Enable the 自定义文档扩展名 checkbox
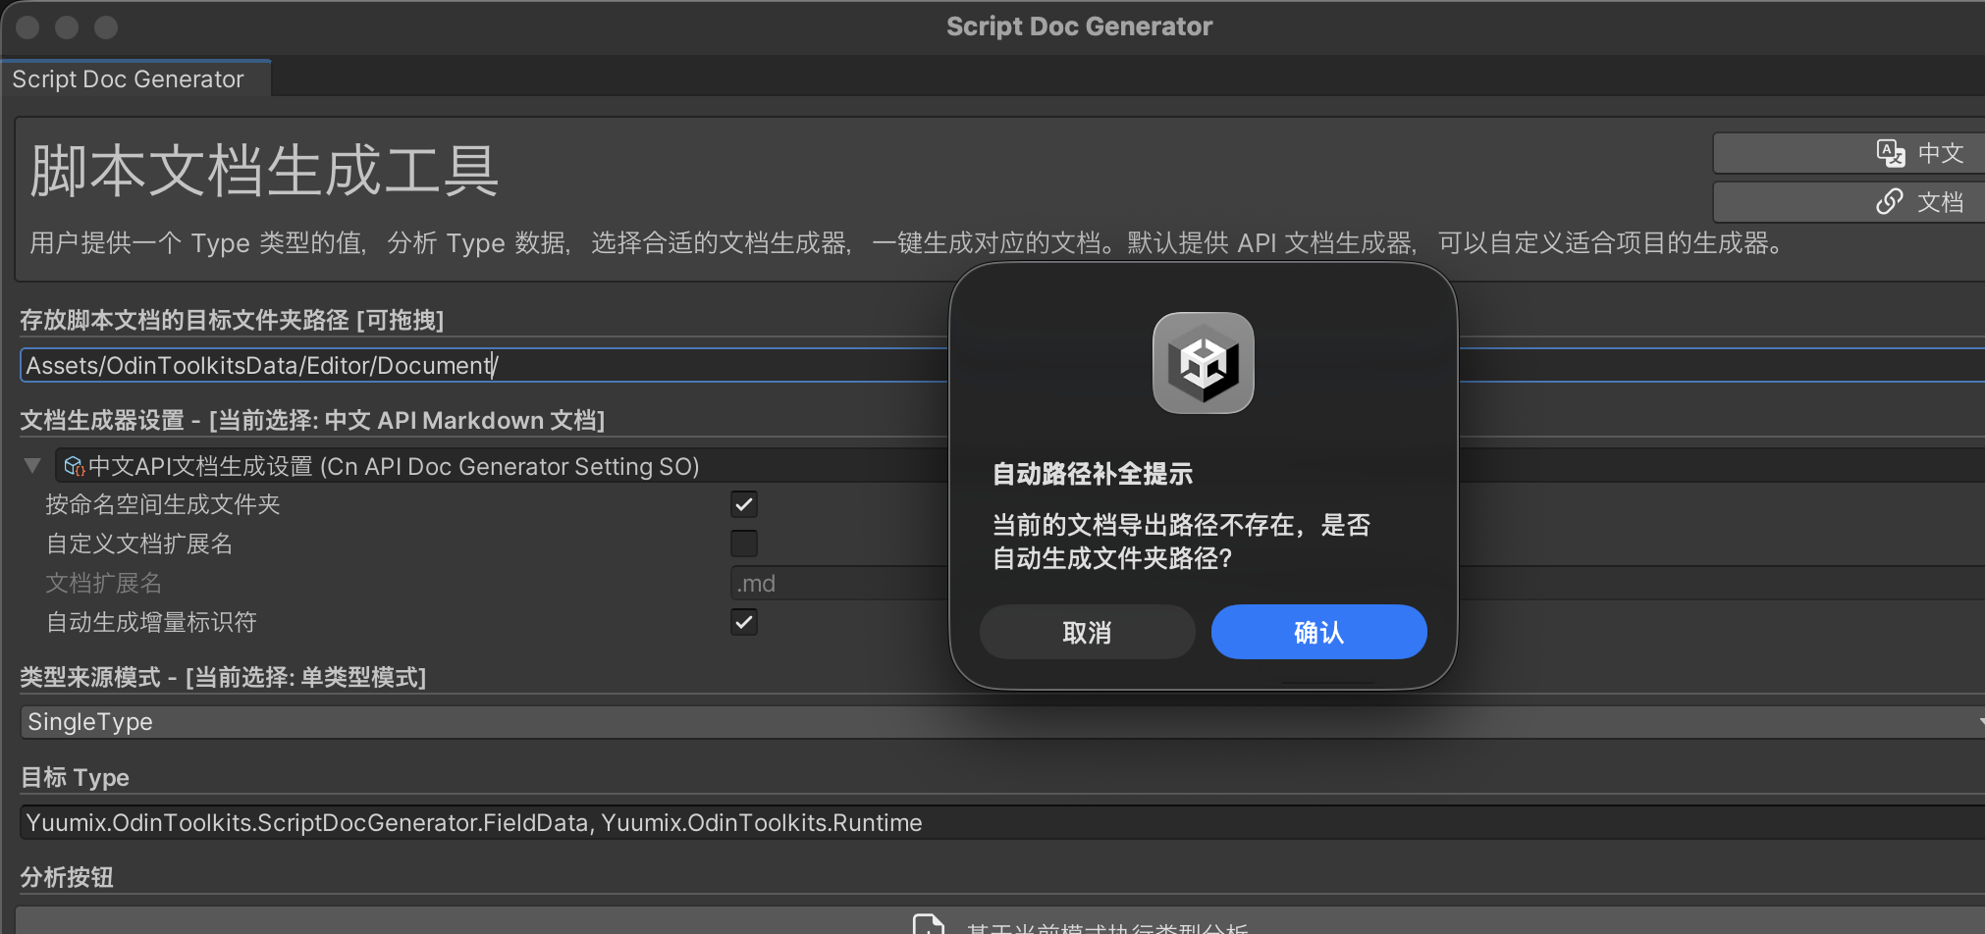The width and height of the screenshot is (1985, 934). pyautogui.click(x=744, y=544)
